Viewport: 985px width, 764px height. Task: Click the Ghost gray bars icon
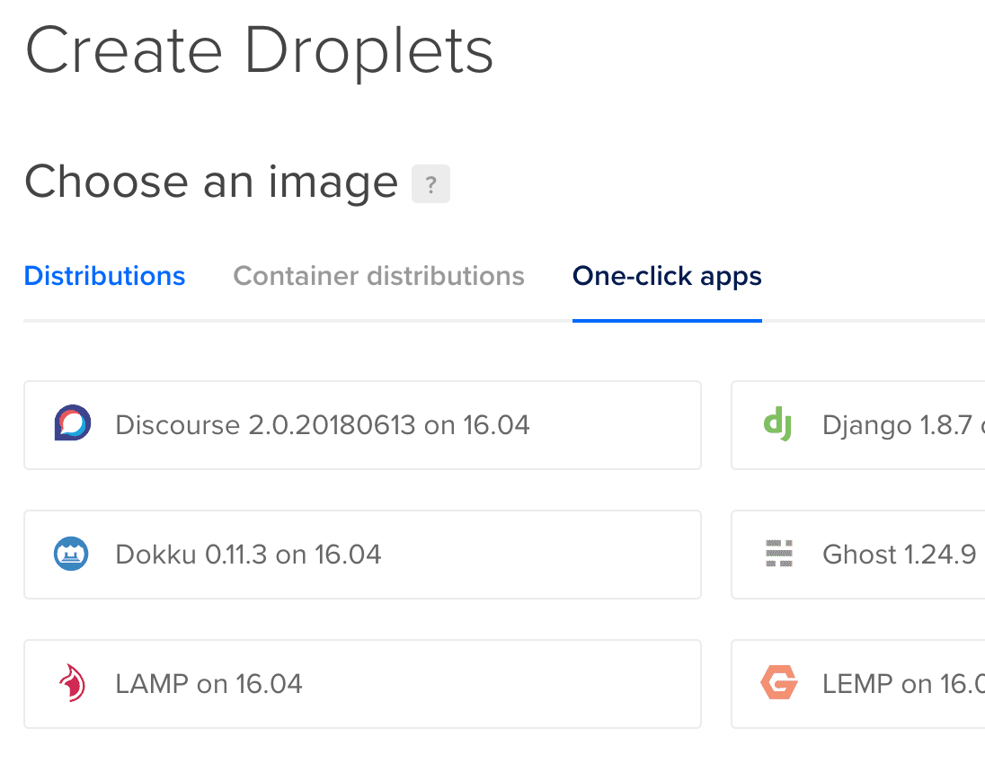click(x=779, y=554)
